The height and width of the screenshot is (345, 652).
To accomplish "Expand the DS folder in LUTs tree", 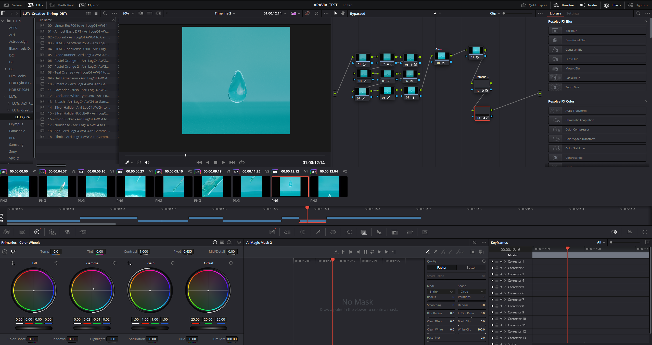I will coord(6,69).
